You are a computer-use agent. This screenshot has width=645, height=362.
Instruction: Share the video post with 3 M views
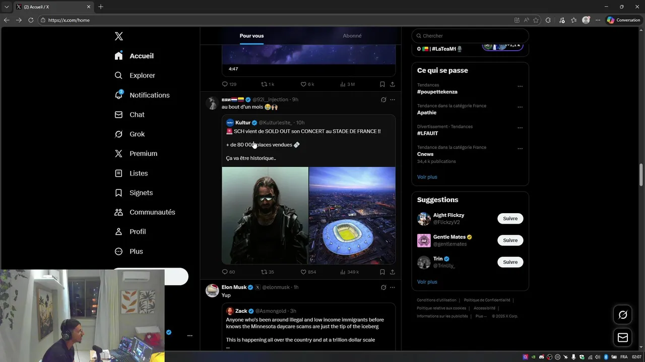click(x=392, y=84)
